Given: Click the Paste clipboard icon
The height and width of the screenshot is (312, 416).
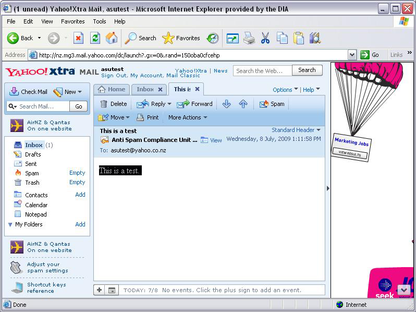Looking at the screenshot, I should (299, 38).
